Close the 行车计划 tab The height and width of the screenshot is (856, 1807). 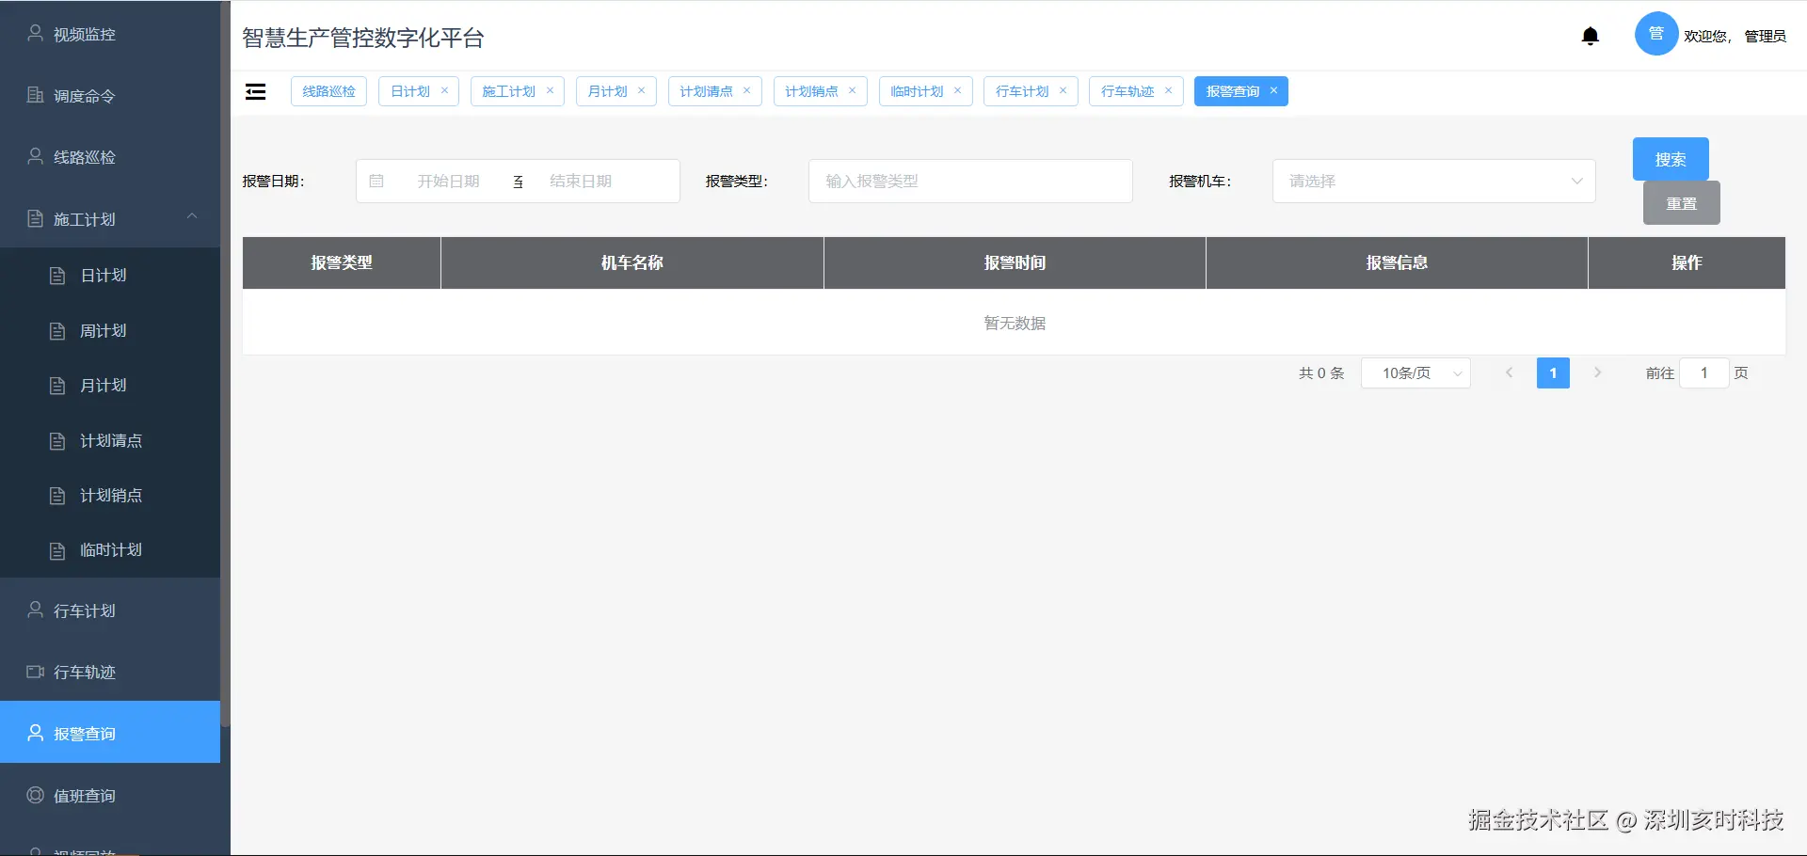pyautogui.click(x=1063, y=90)
